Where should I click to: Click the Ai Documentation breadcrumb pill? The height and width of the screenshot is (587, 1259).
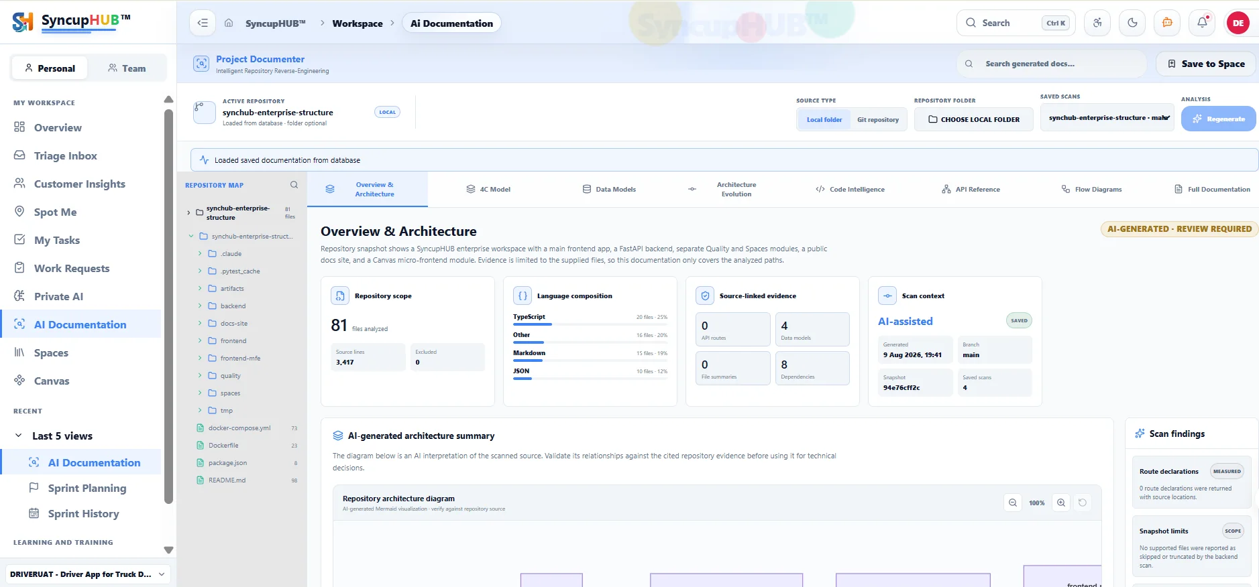coord(451,23)
